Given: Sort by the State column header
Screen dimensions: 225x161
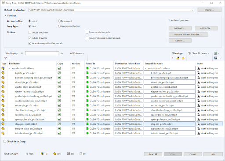Looking at the screenshot, I should (209, 64).
